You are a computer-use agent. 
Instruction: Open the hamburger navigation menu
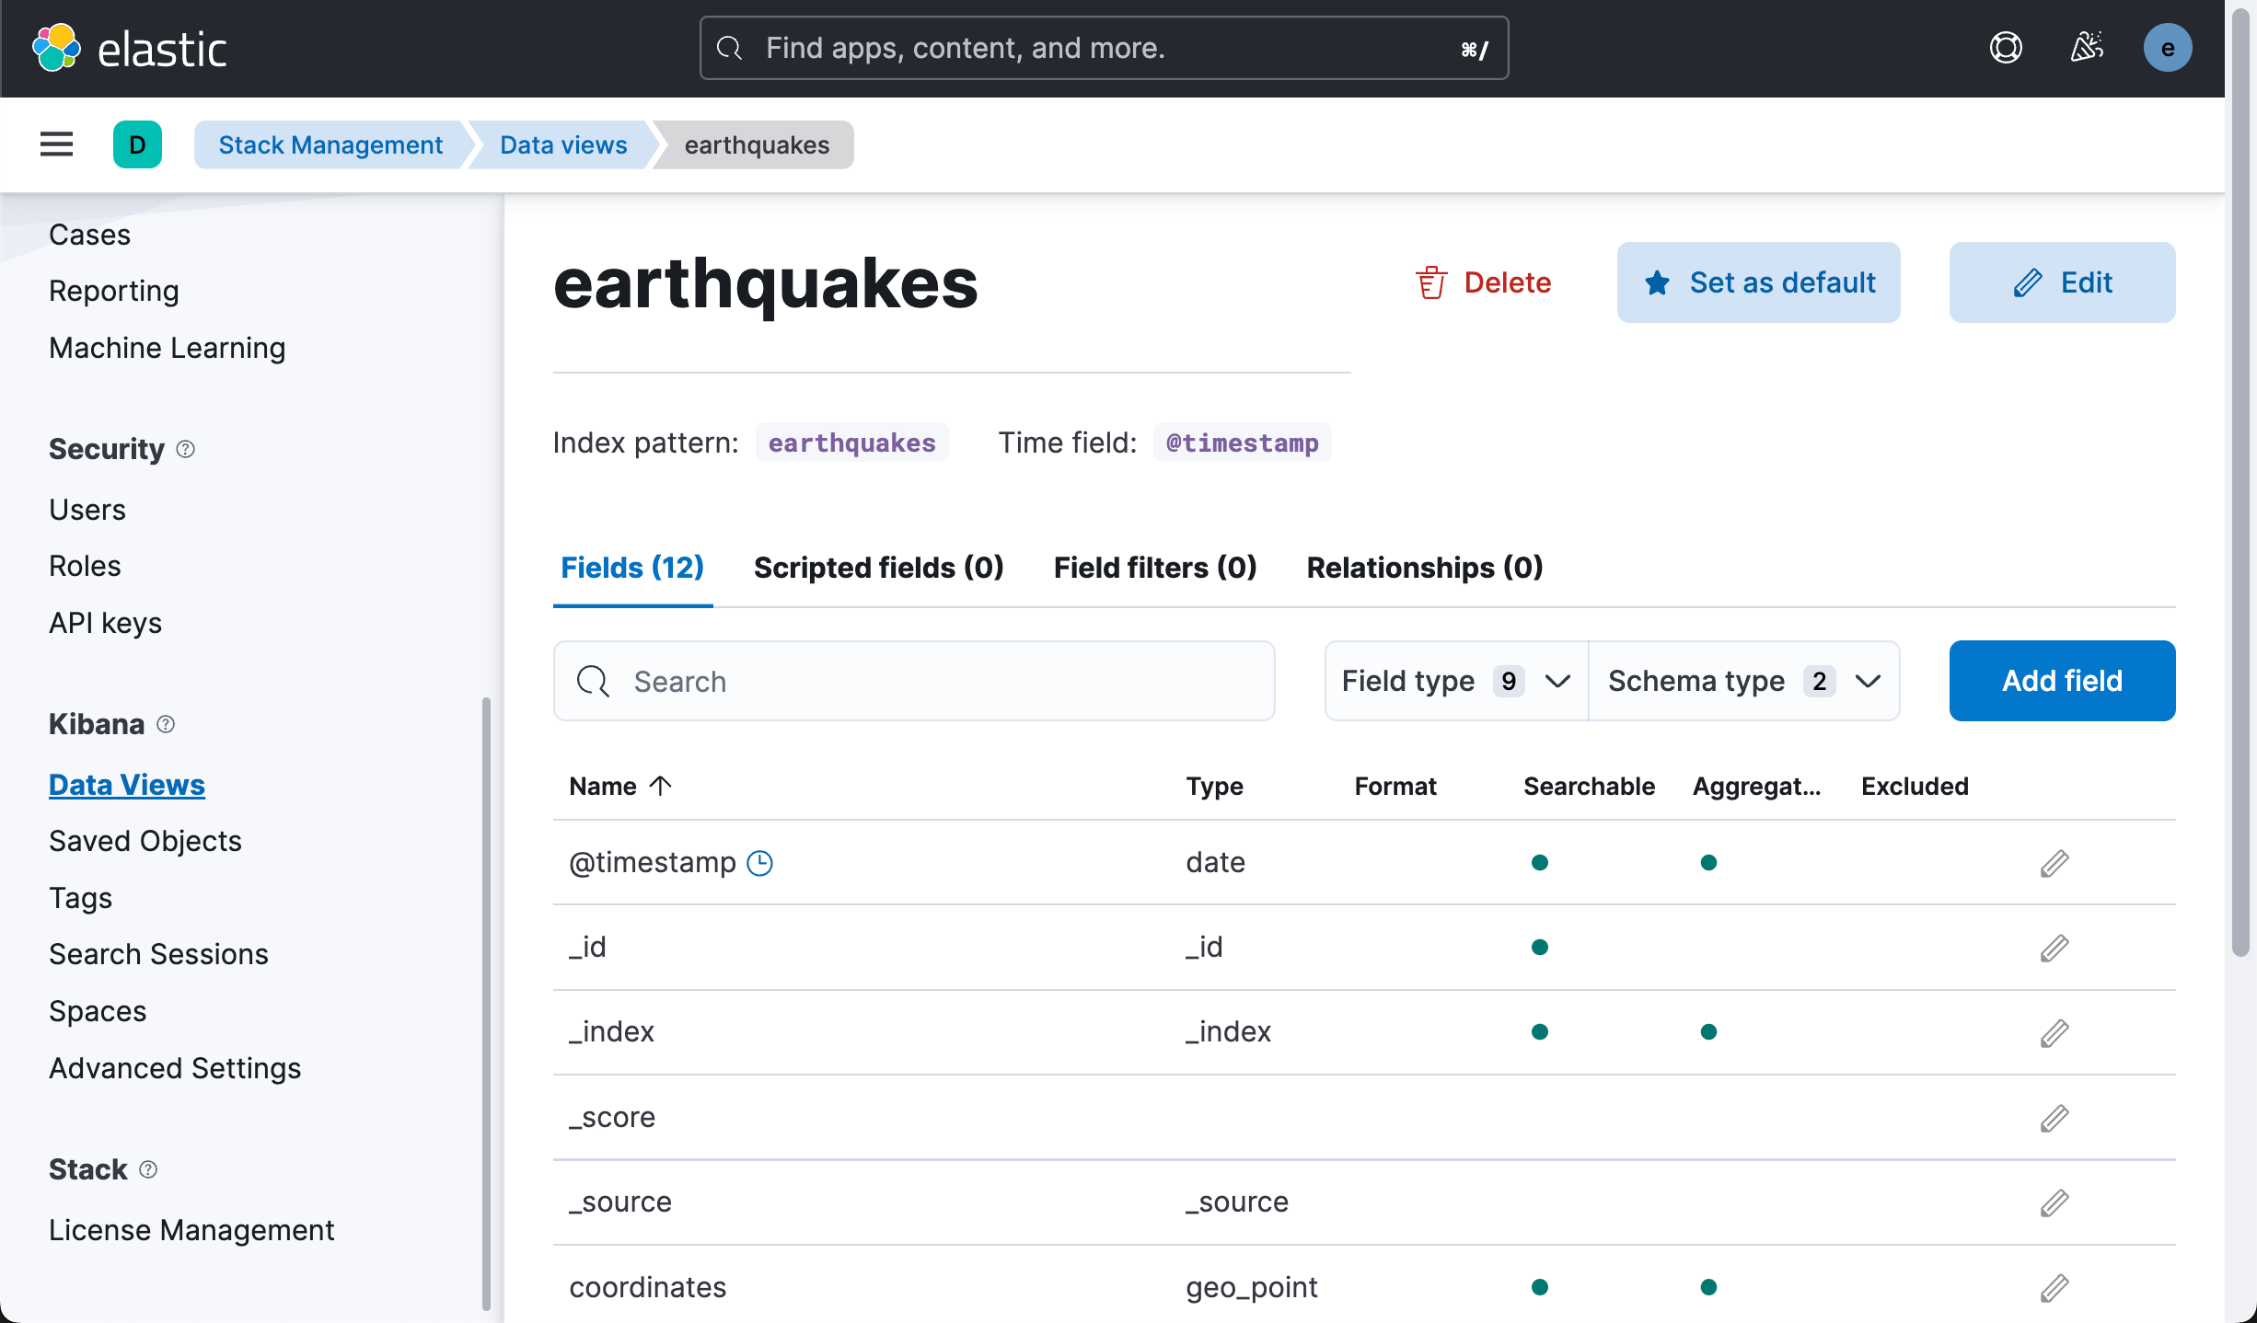[56, 144]
